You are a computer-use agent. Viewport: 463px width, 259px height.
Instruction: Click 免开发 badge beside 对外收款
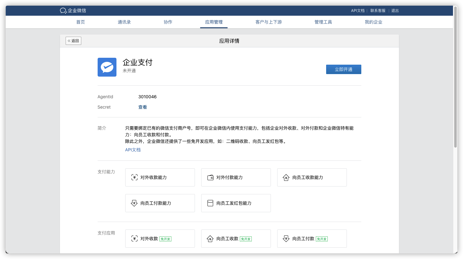pos(165,239)
